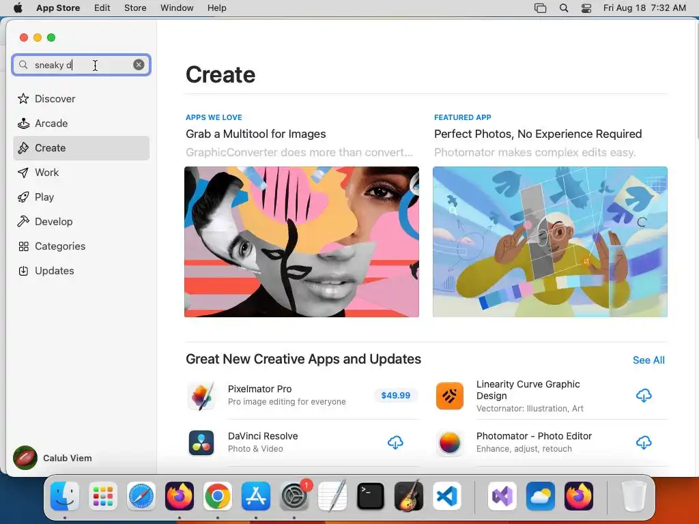This screenshot has width=699, height=524.
Task: Open the Photomator app icon
Action: click(x=449, y=442)
